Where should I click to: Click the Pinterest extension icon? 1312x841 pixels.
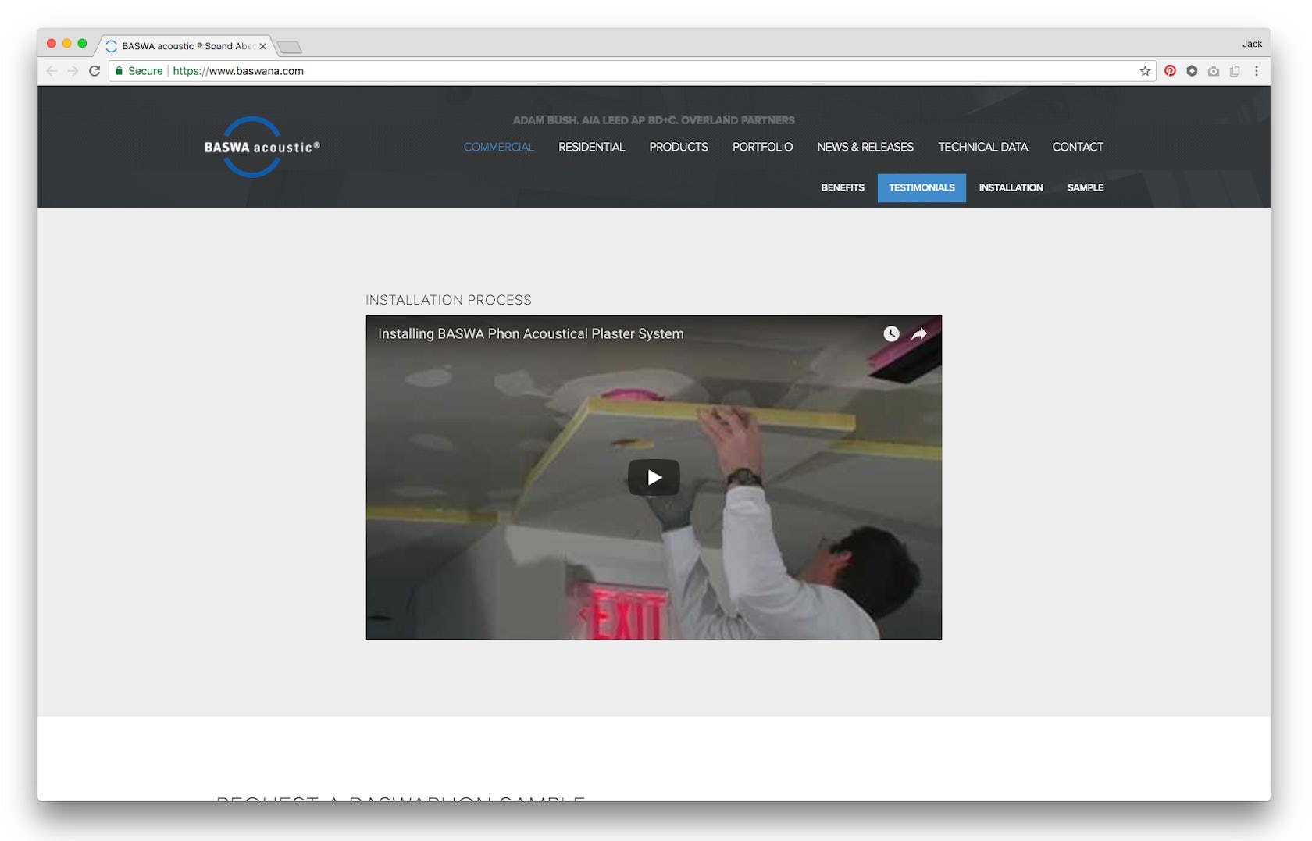pos(1170,71)
